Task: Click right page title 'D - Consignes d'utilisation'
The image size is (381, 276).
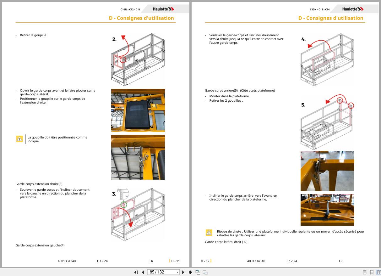Action: coord(331,18)
